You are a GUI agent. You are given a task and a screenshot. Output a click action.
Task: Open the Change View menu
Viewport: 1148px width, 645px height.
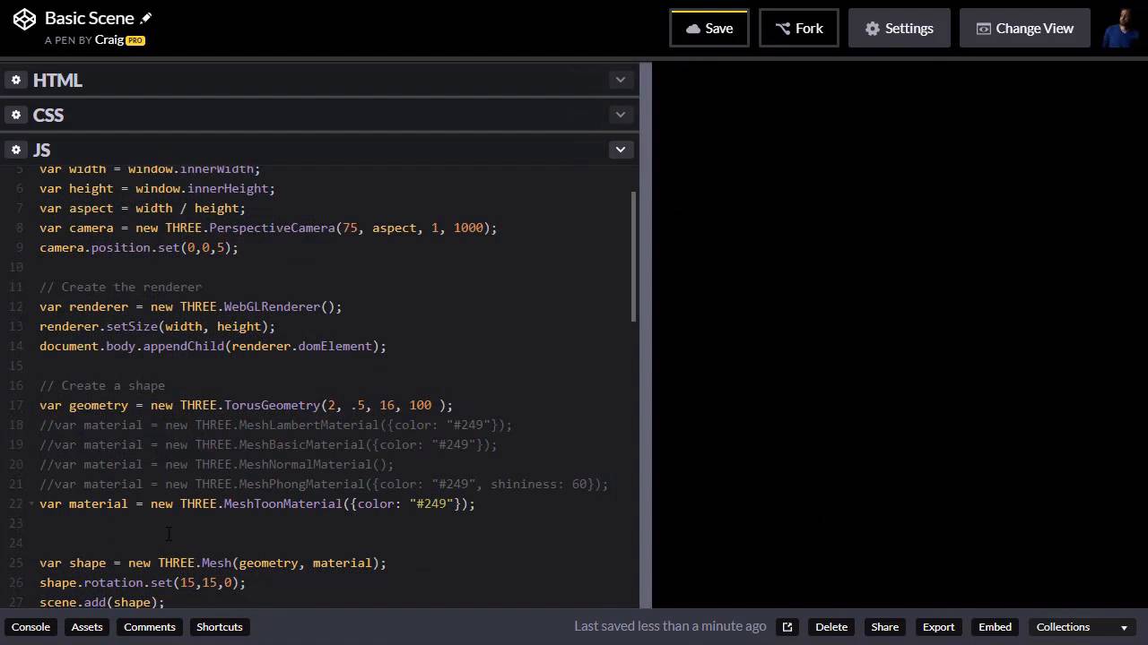[x=1024, y=28]
